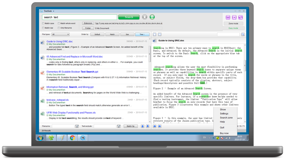
Task: Open the purple gear settings icon
Action: click(x=234, y=17)
